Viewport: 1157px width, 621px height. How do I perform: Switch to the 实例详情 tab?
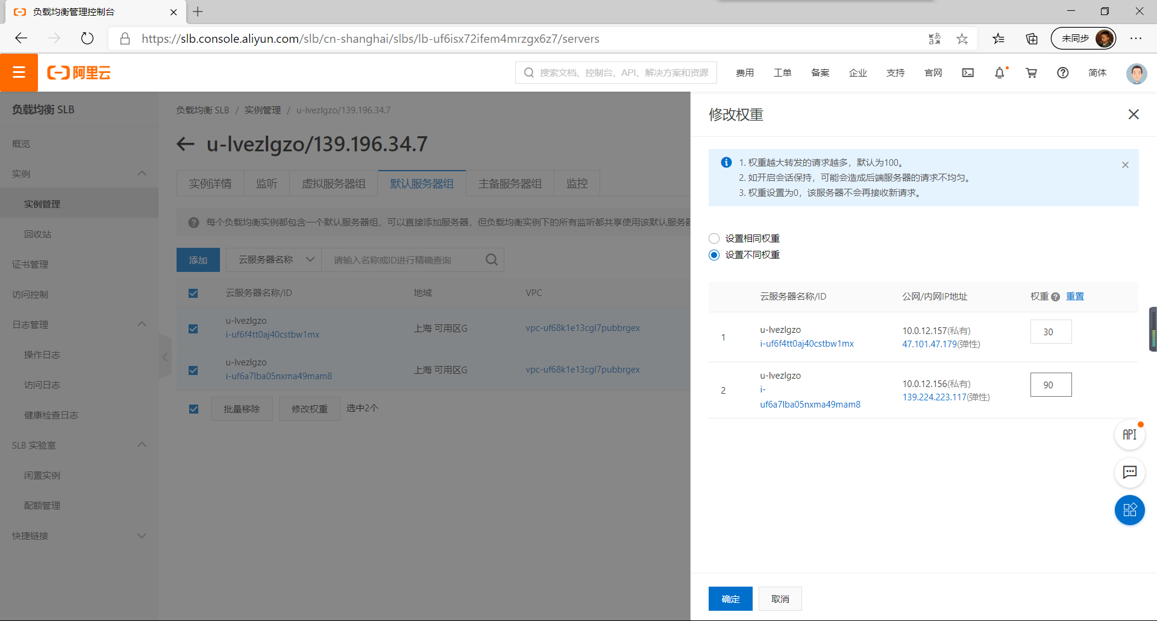[210, 183]
